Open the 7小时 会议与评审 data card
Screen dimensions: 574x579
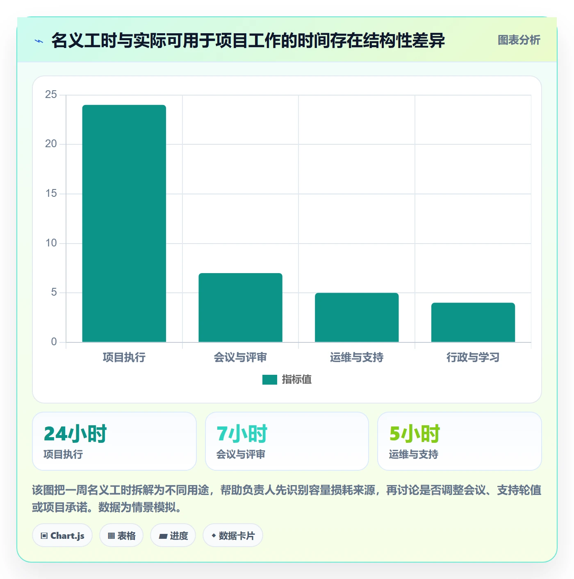[287, 441]
